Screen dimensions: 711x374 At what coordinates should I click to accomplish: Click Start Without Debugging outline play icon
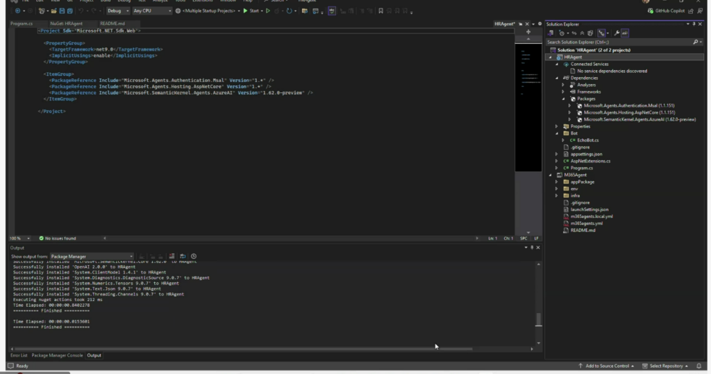(x=268, y=11)
